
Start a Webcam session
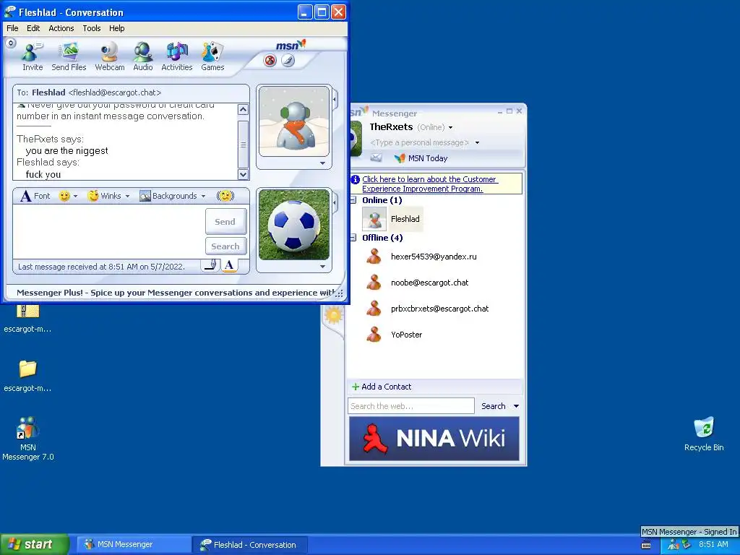(x=110, y=56)
